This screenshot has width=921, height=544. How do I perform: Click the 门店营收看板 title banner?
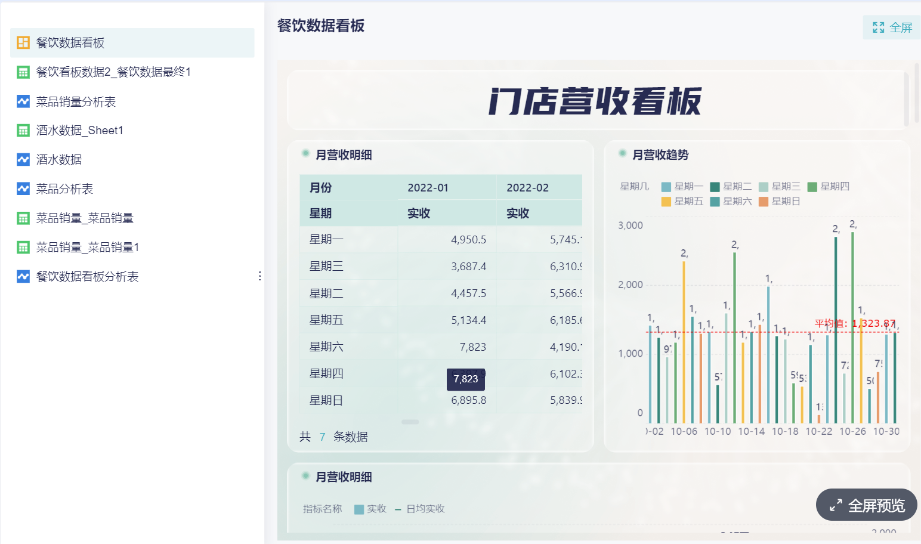click(595, 101)
